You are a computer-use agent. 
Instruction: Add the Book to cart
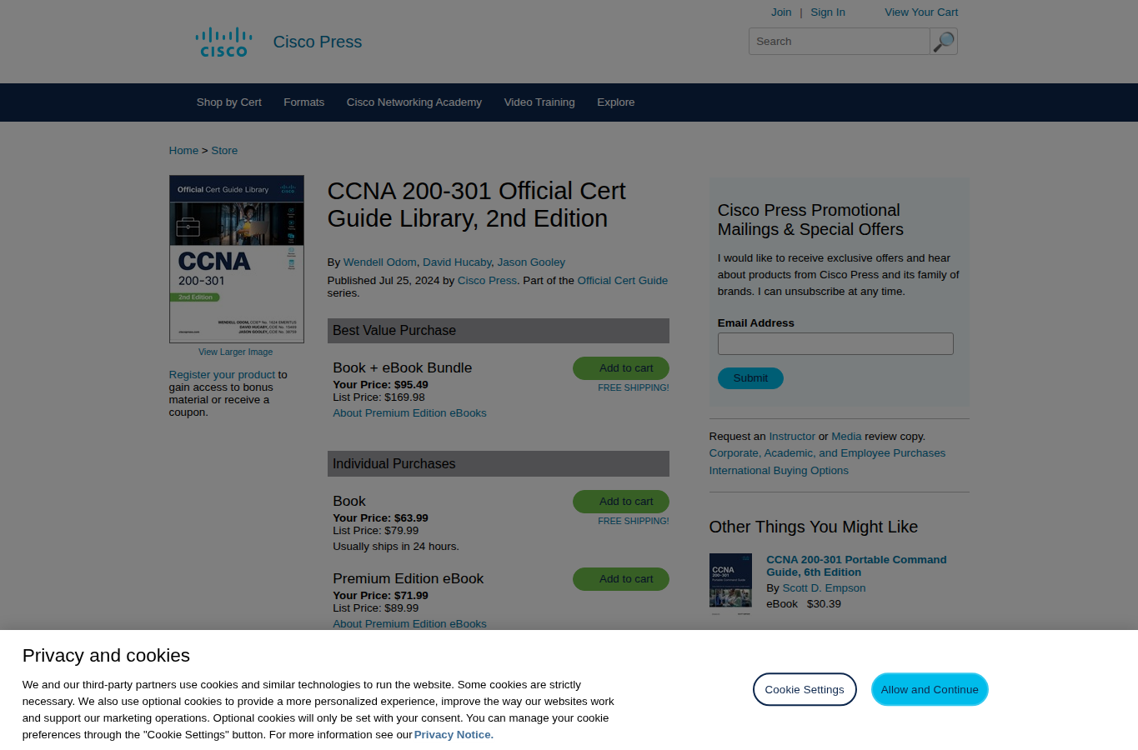pos(621,502)
